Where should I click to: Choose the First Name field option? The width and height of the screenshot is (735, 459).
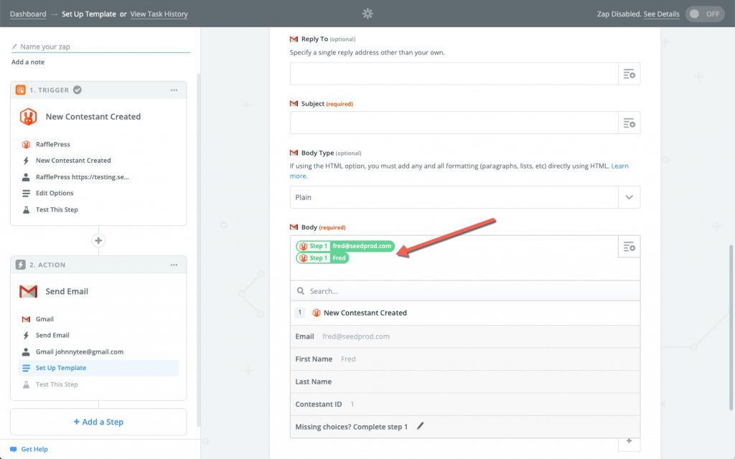pos(465,359)
